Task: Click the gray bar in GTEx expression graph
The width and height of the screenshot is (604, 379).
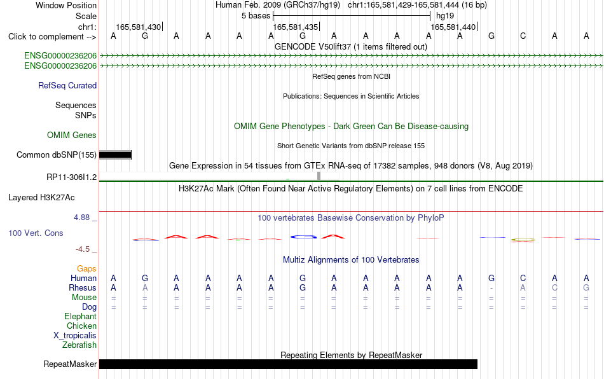Action: pyautogui.click(x=319, y=176)
